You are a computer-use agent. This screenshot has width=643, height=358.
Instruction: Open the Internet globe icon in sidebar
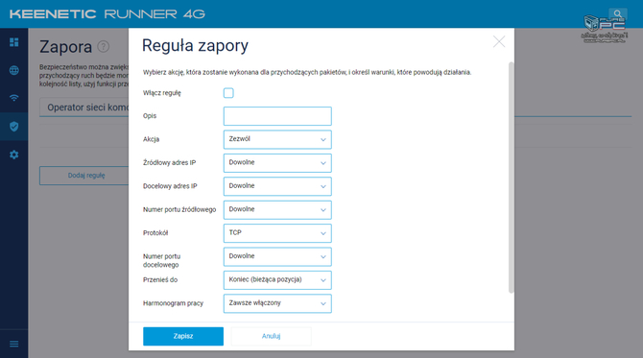pyautogui.click(x=14, y=70)
